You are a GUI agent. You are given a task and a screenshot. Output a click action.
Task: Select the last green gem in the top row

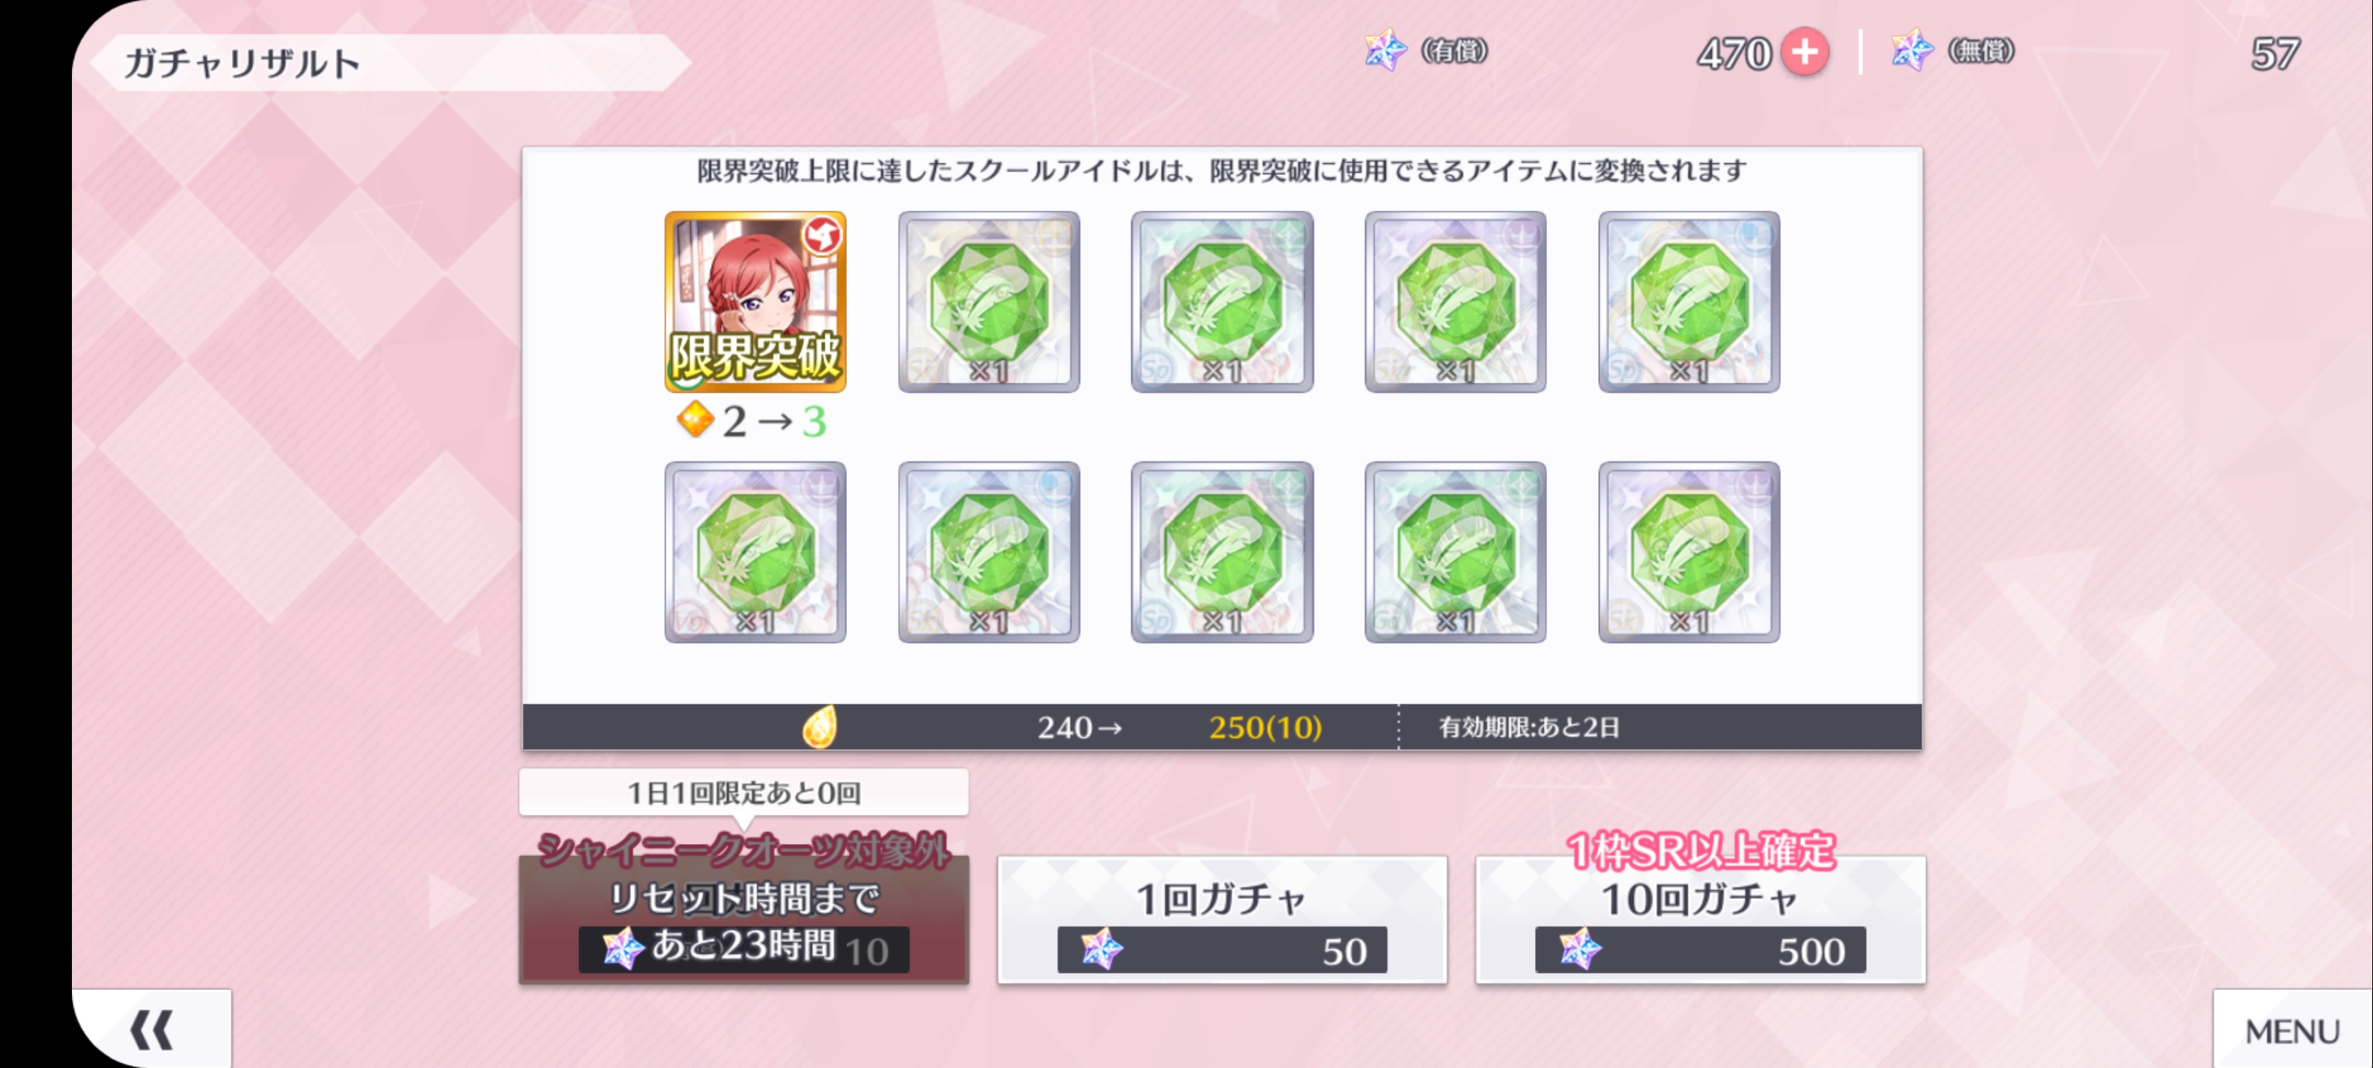[1689, 301]
